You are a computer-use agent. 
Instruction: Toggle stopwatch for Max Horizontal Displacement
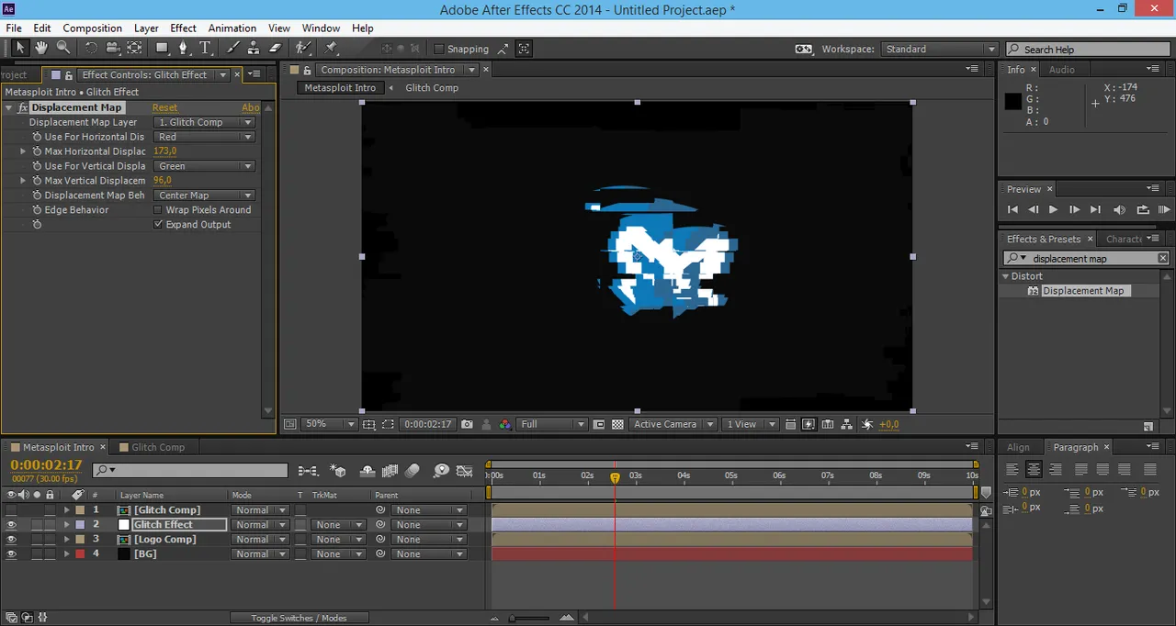click(38, 151)
